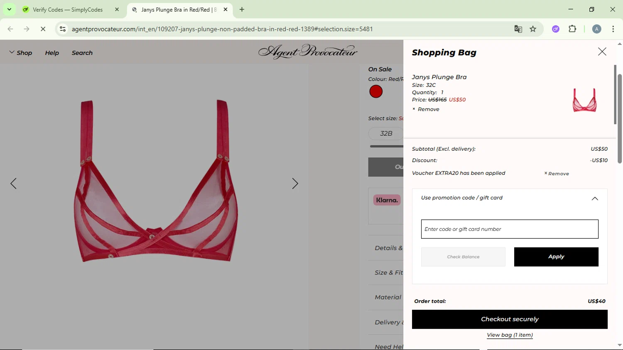Screen dimensions: 623x350
Task: Click the Discount -US$10 amount
Action: (598, 160)
